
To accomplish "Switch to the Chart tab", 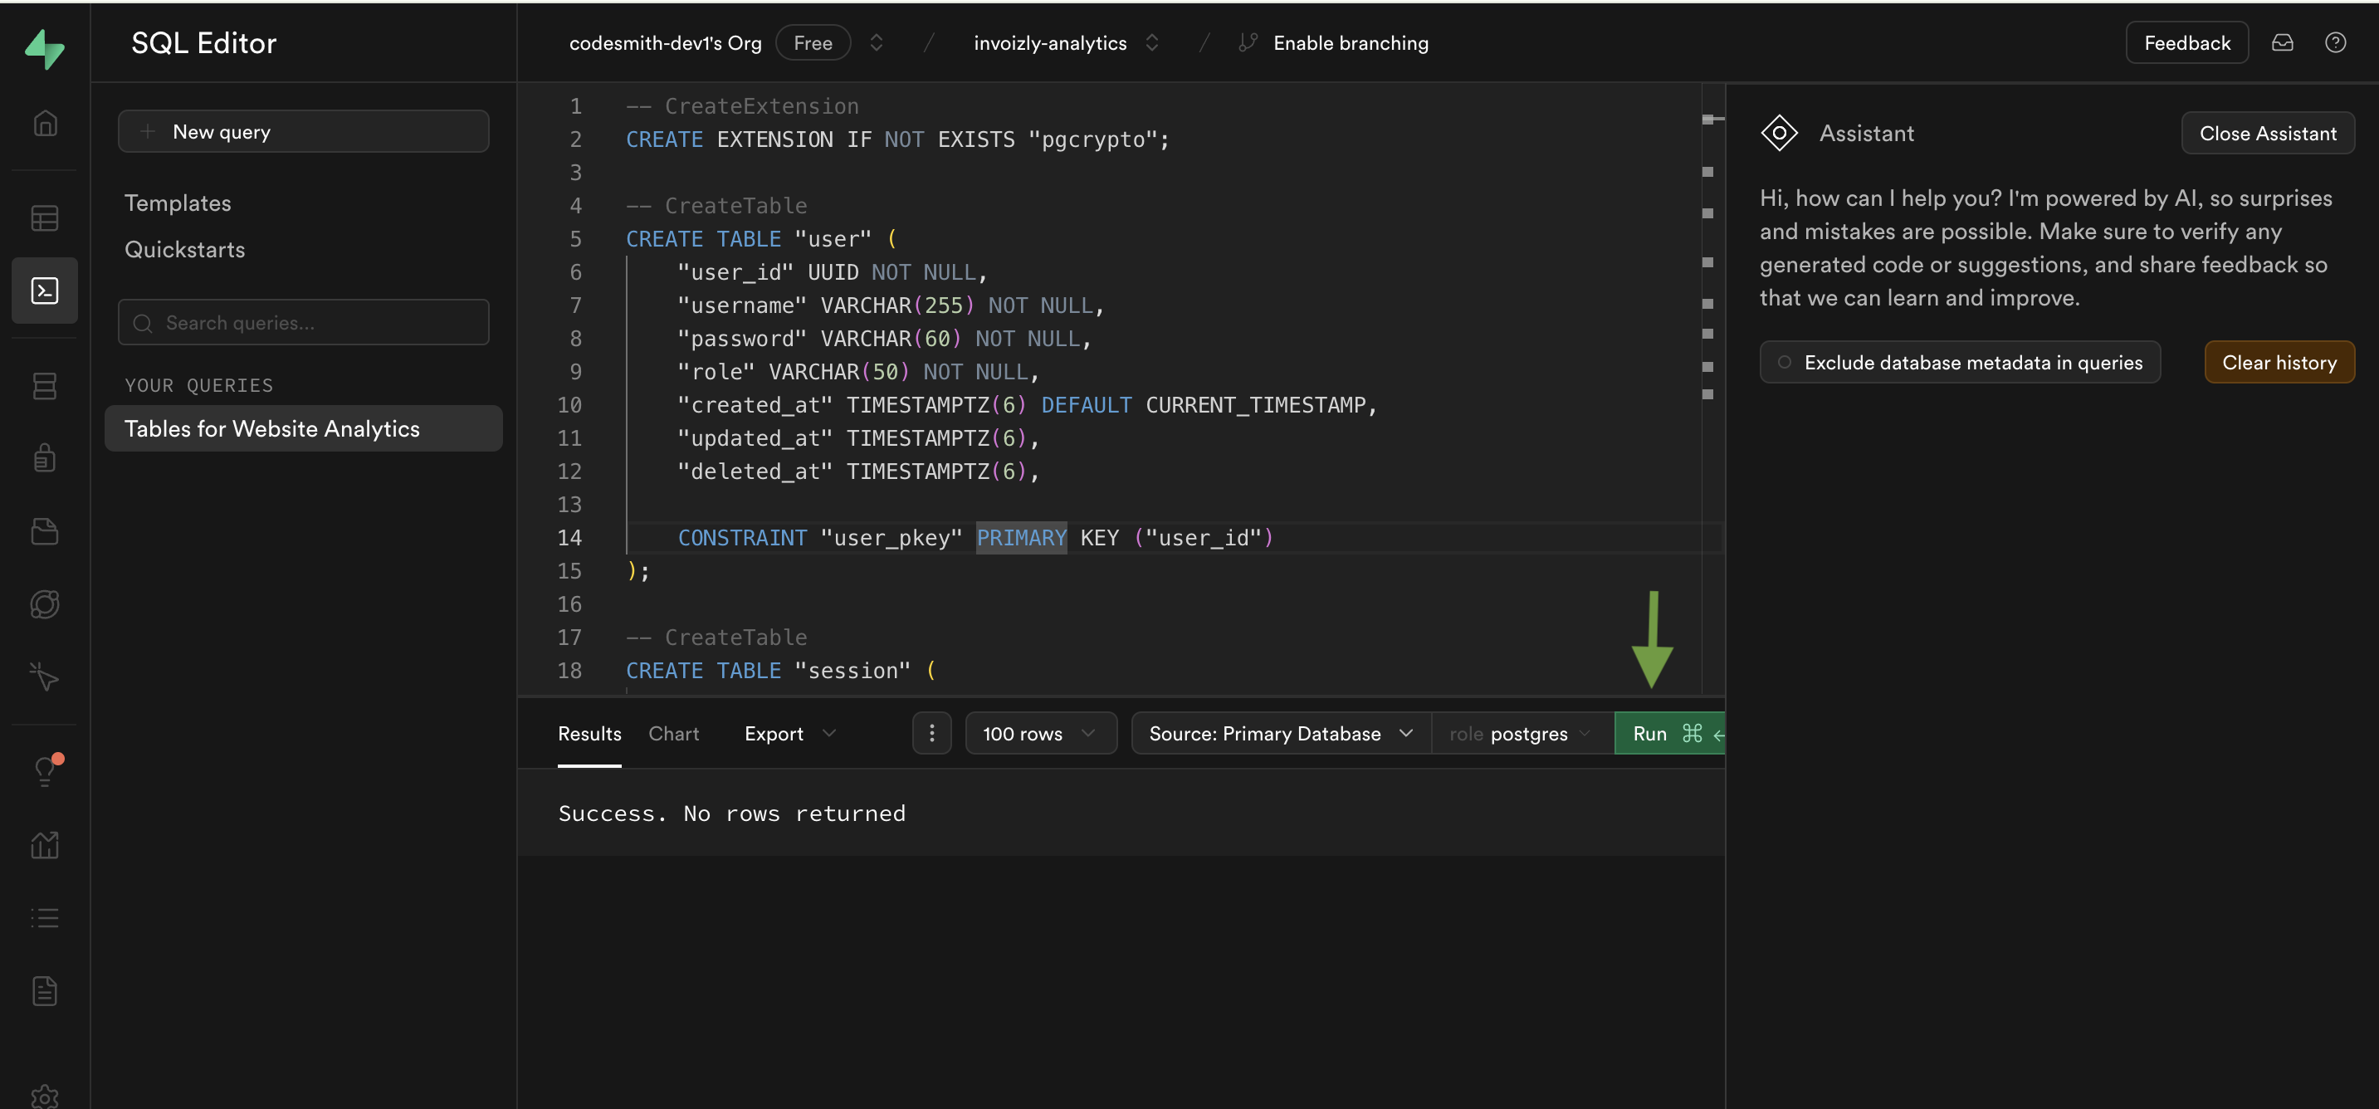I will pos(674,733).
